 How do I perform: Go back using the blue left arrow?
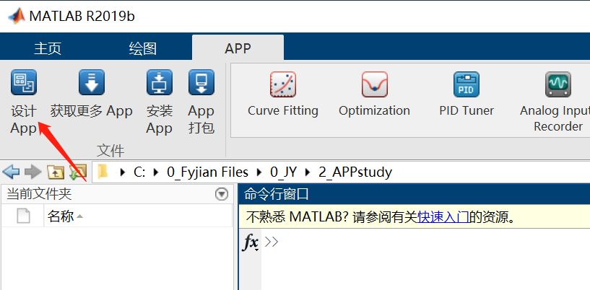click(11, 172)
